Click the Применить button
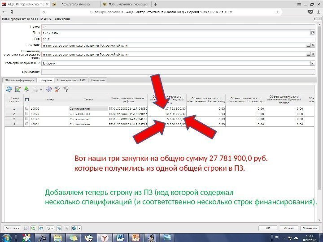Screen dimensions: 323x242 tap(310, 228)
